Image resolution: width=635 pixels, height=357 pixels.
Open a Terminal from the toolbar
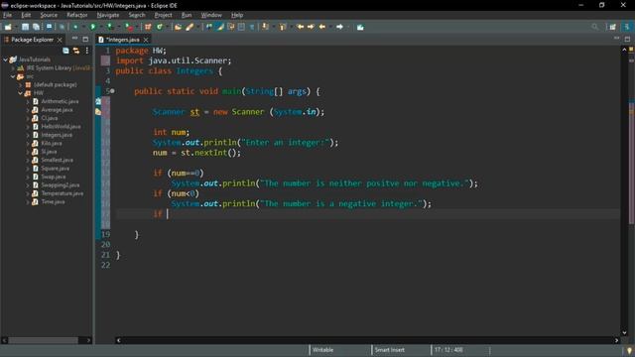tap(49, 27)
